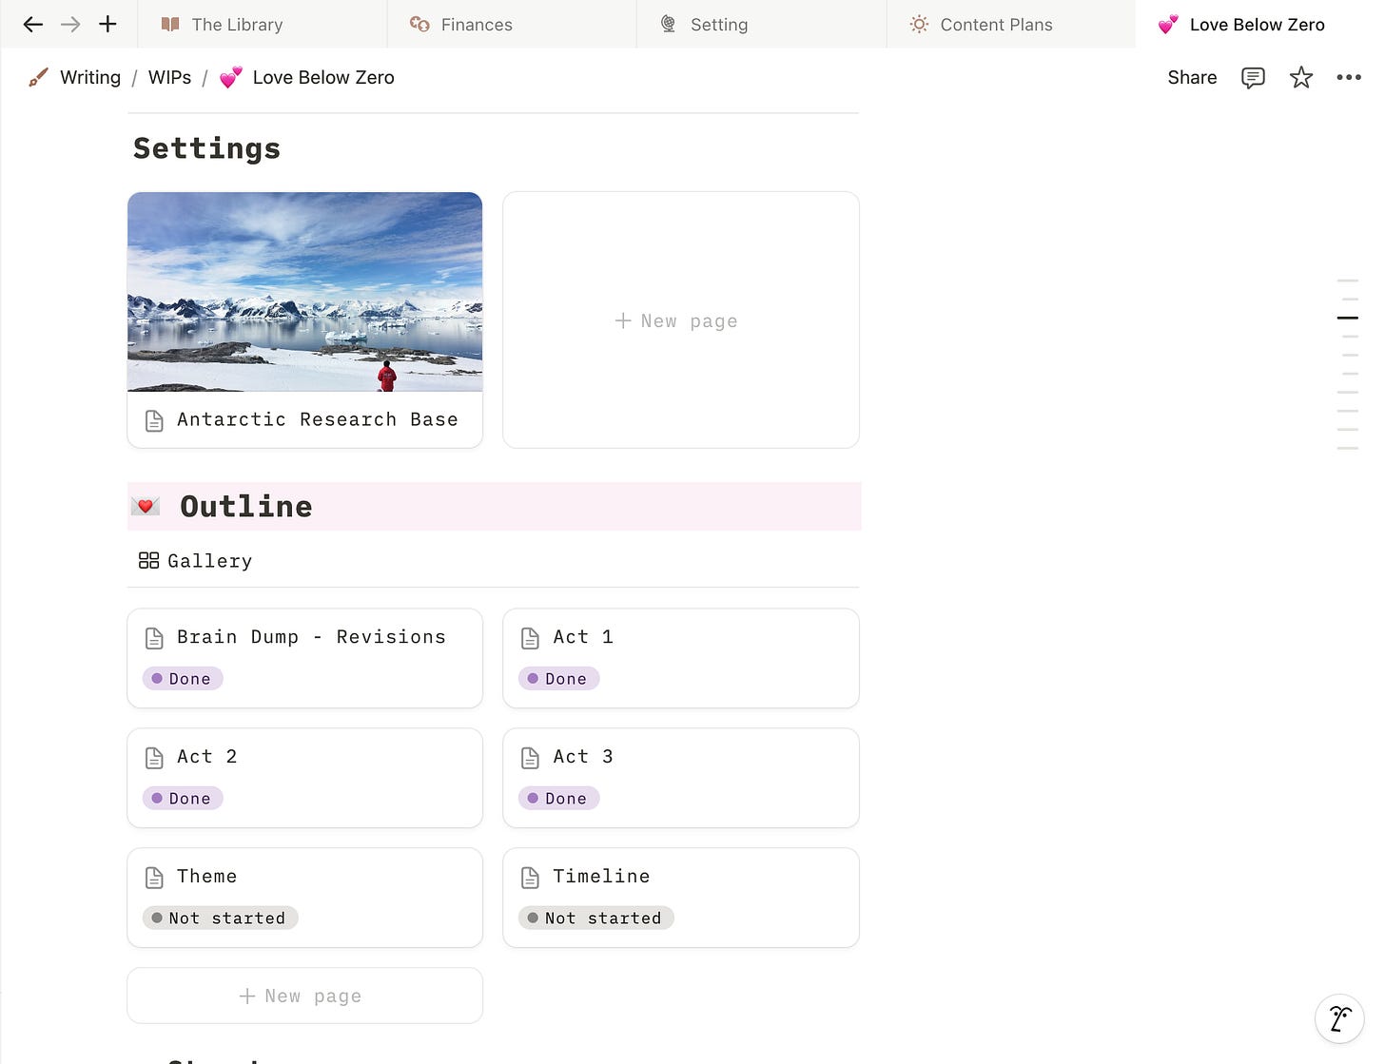Switch to the Finances tab

pos(512,25)
